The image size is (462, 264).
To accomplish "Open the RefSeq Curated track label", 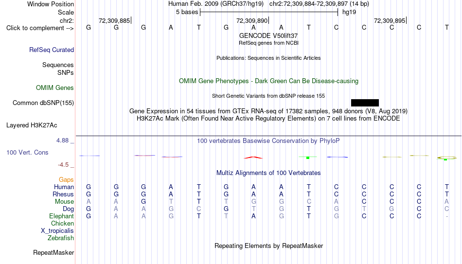I will [52, 50].
